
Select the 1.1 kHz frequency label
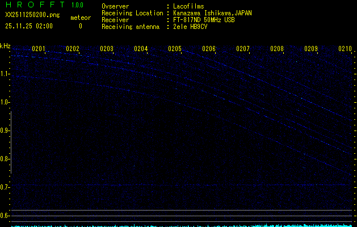(5, 74)
